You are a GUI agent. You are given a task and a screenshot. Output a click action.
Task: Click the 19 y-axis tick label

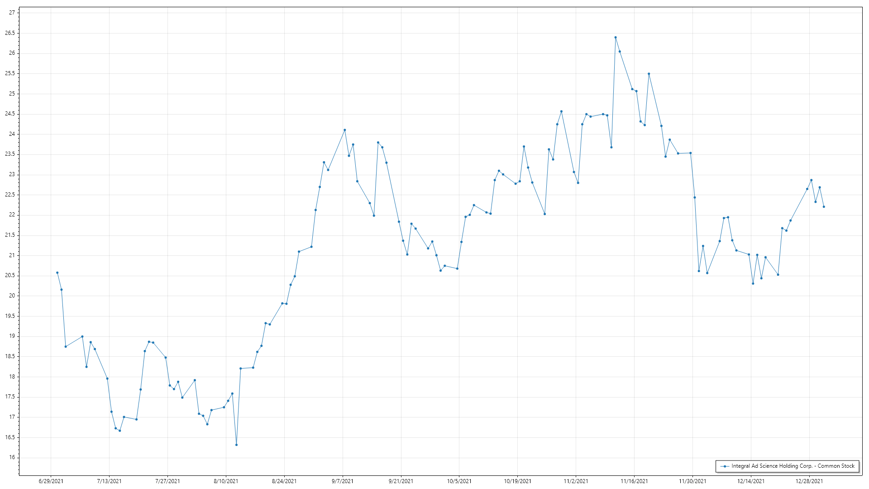click(12, 336)
